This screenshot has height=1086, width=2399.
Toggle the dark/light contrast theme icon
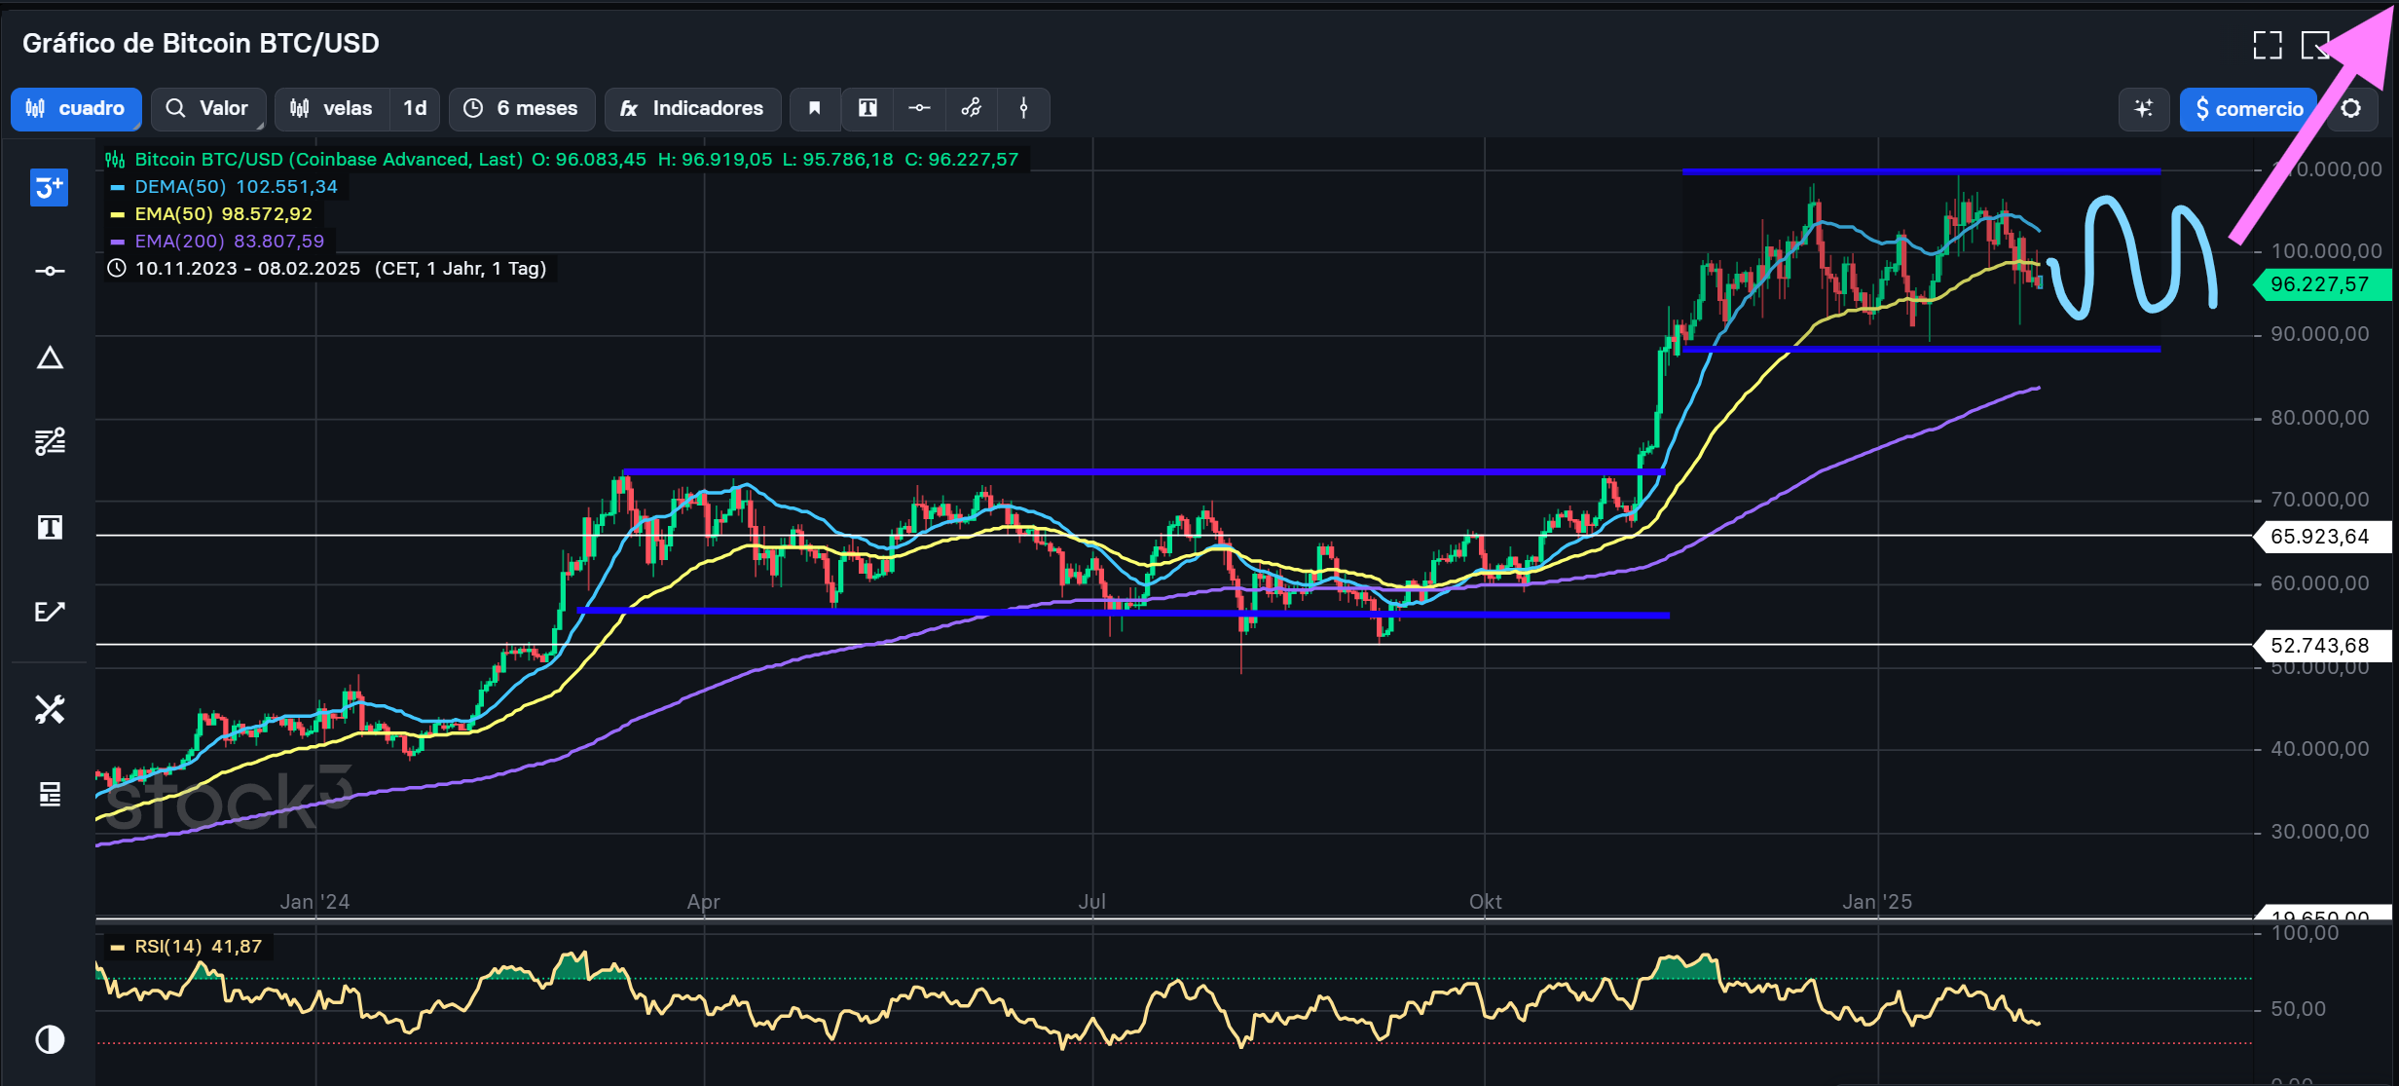pos(50,1039)
